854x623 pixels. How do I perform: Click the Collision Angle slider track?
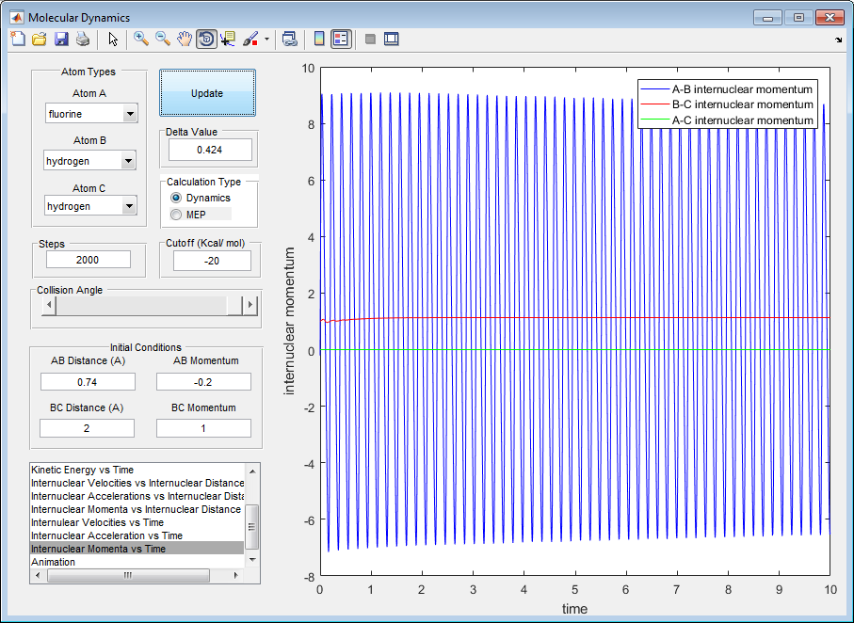141,305
